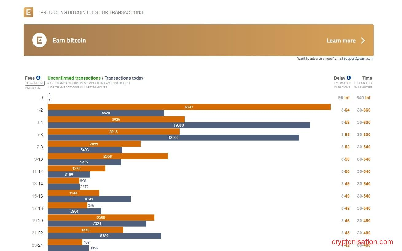Click the blue bar labeled 19380
This screenshot has height=251, width=402.
point(178,125)
